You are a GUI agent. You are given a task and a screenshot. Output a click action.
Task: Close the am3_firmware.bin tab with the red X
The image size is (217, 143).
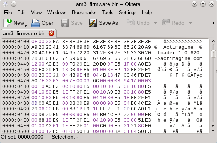tap(51, 33)
